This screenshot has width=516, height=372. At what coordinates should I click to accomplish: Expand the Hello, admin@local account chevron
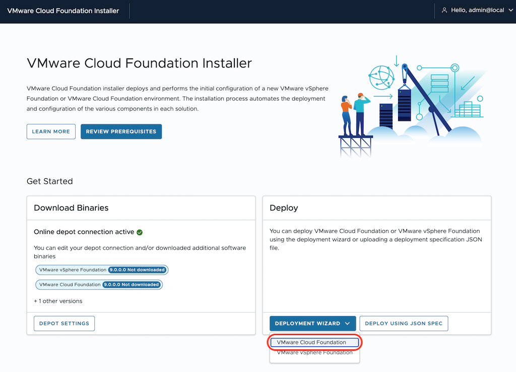coord(510,11)
